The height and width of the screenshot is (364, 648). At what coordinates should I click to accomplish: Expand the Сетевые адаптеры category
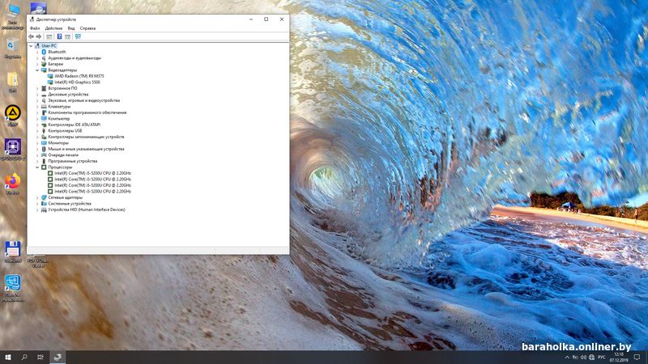point(37,197)
